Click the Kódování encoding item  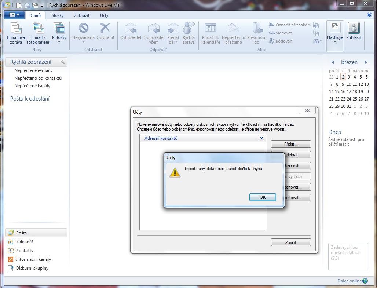click(281, 41)
